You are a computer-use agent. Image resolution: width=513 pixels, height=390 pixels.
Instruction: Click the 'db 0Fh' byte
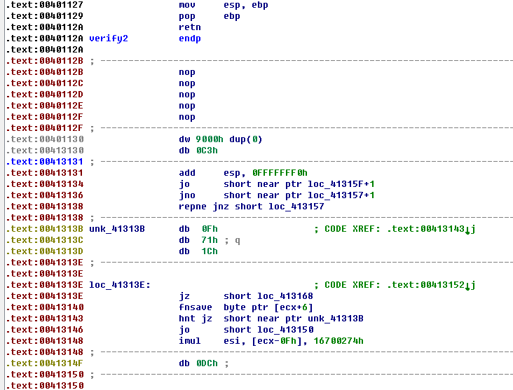pos(198,229)
